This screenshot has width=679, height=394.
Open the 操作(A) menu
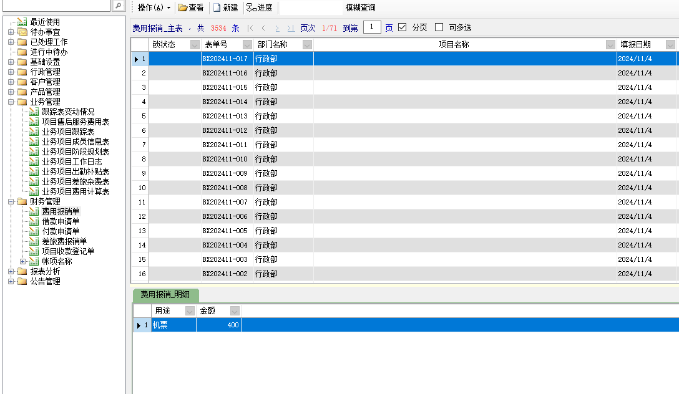(x=154, y=8)
